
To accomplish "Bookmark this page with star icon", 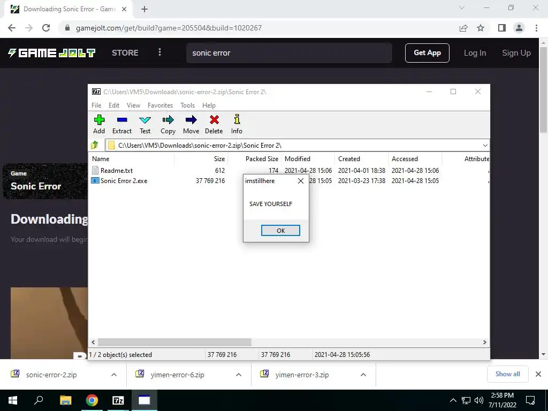I will (x=481, y=28).
